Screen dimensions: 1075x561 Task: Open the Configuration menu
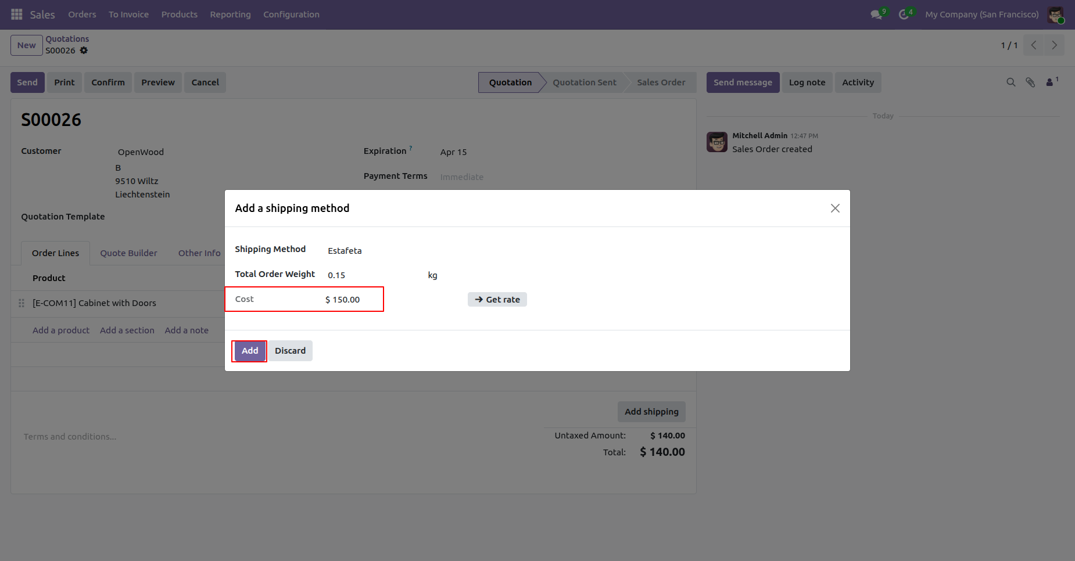(291, 15)
